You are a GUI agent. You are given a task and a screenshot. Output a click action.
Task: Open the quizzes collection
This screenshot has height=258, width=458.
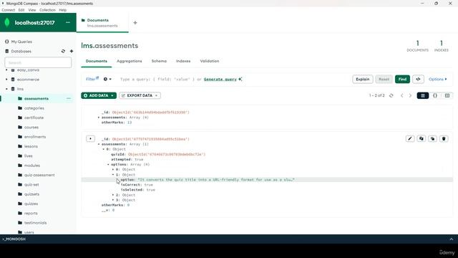[x=31, y=204]
